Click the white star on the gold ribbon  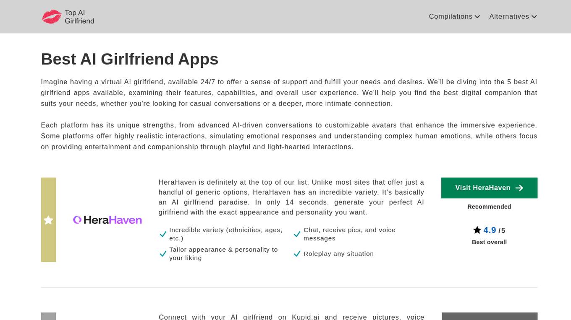pyautogui.click(x=48, y=220)
